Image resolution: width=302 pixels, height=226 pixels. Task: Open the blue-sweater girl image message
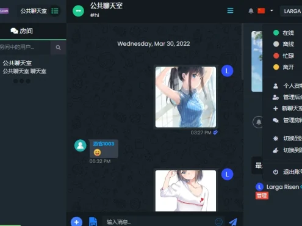(x=185, y=97)
